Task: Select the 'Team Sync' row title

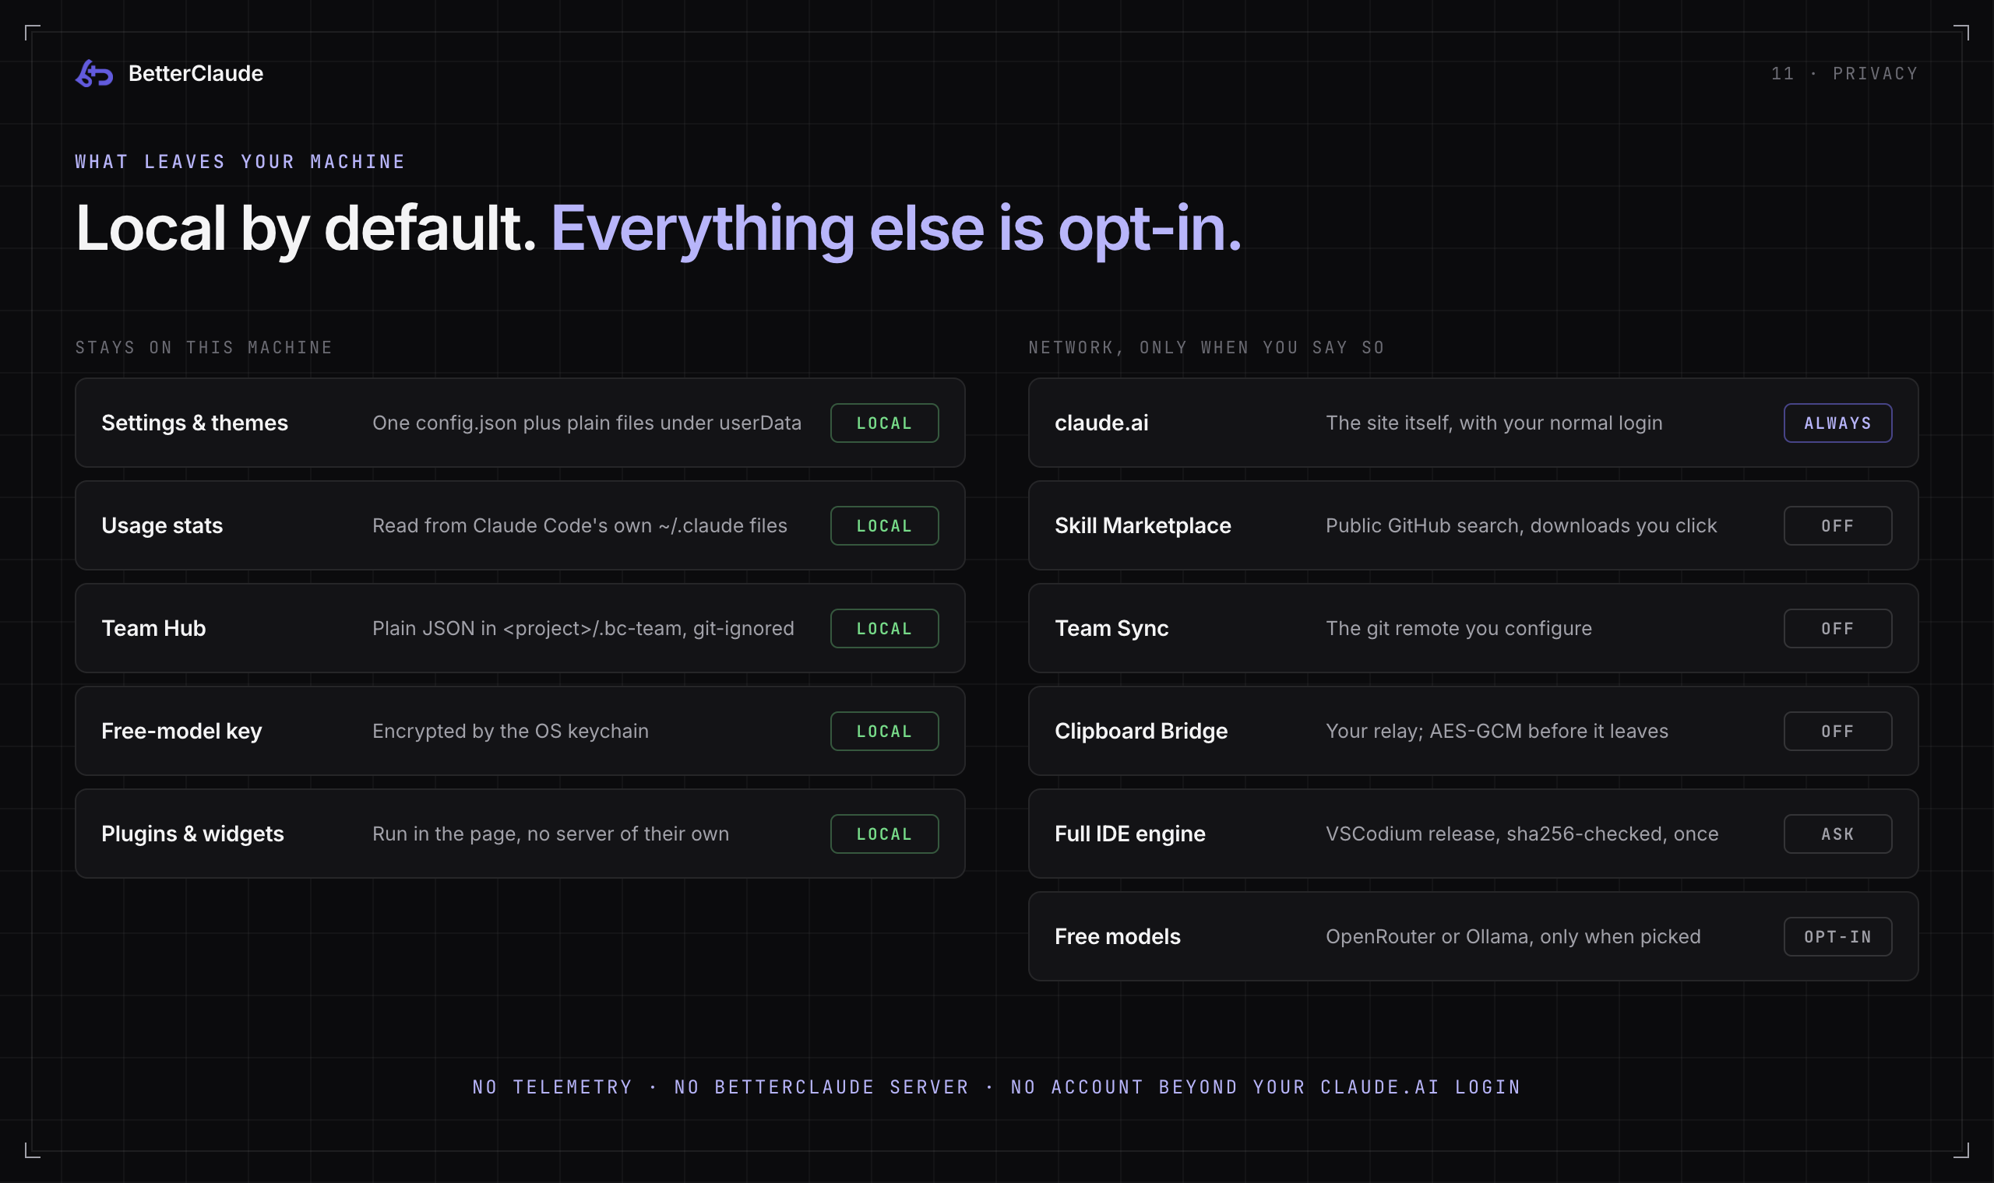Action: pos(1111,629)
